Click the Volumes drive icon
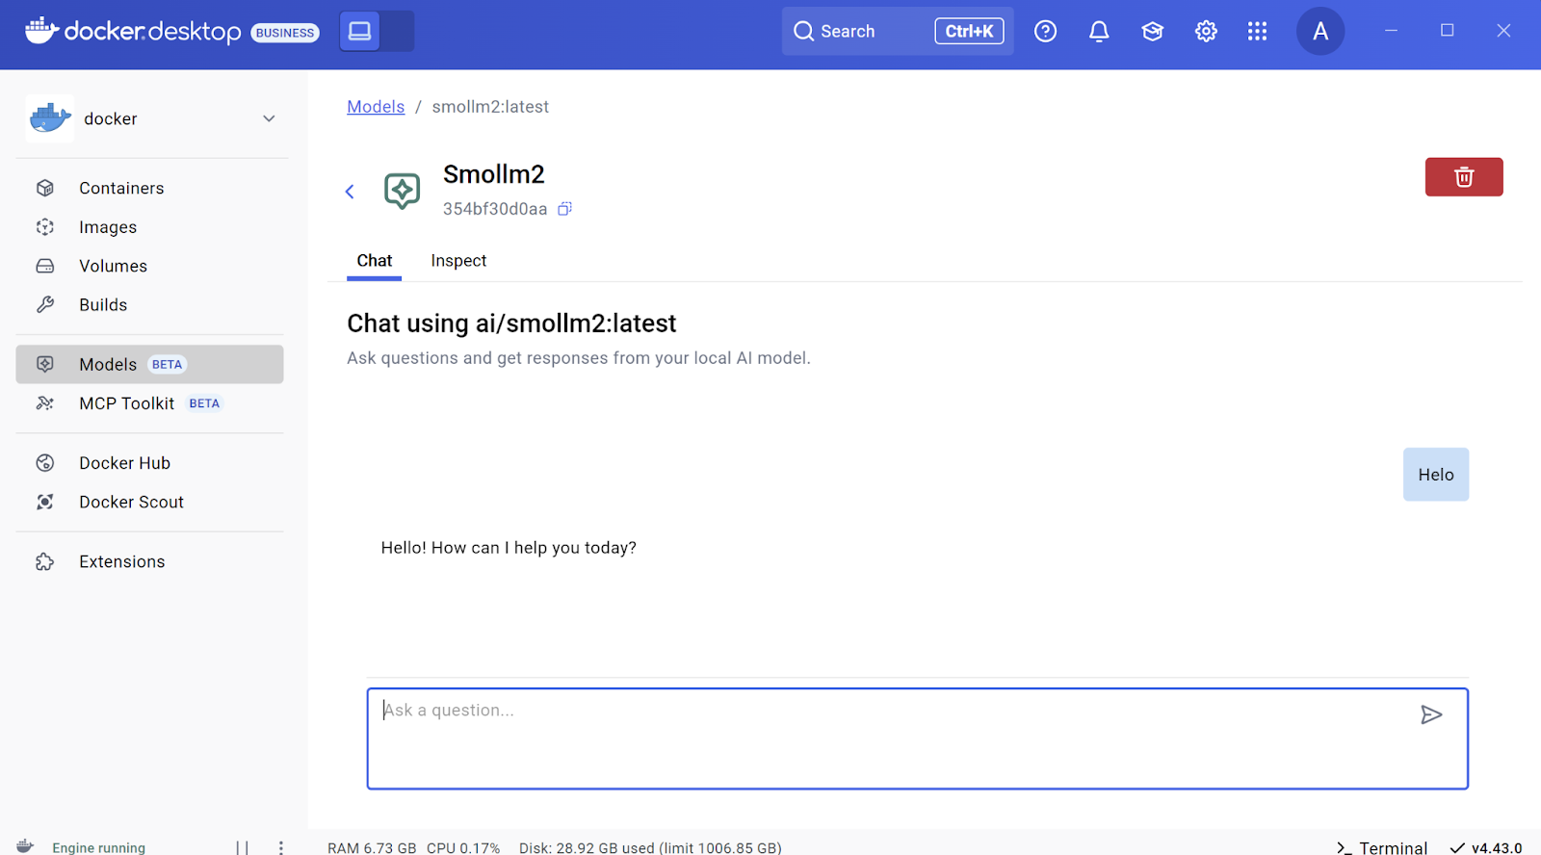This screenshot has height=855, width=1541. 45,266
